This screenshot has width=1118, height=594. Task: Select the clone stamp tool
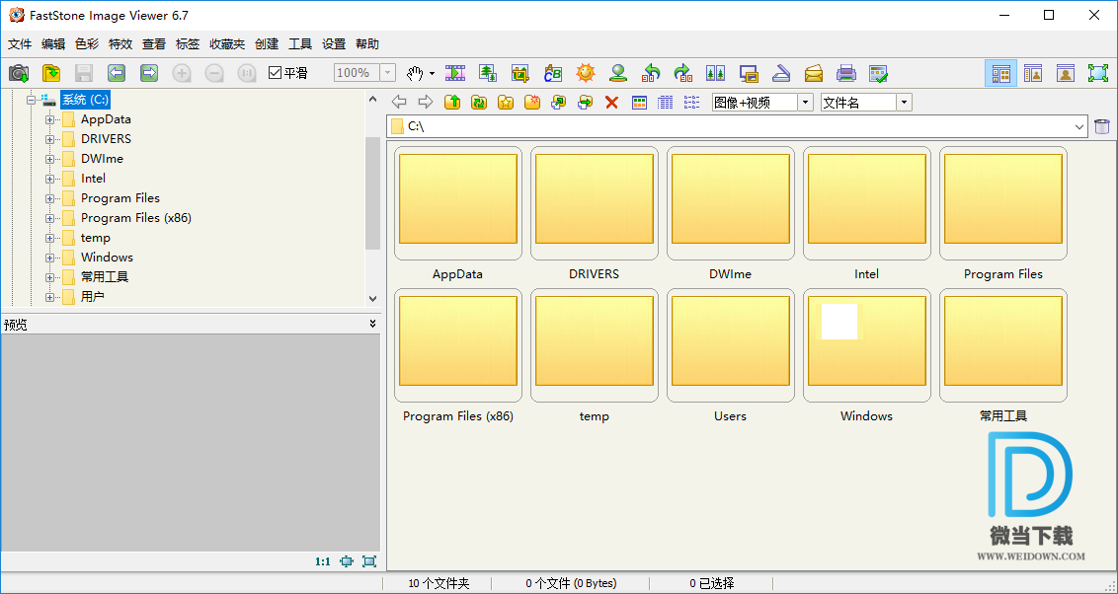(618, 73)
